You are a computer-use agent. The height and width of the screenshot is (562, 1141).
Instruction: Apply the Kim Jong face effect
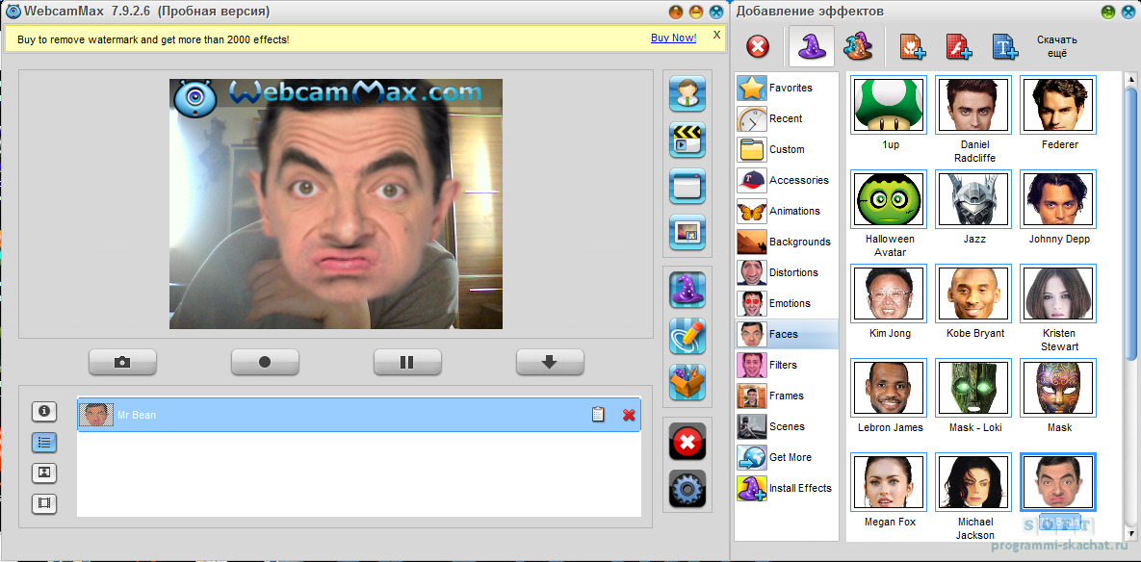pos(889,294)
